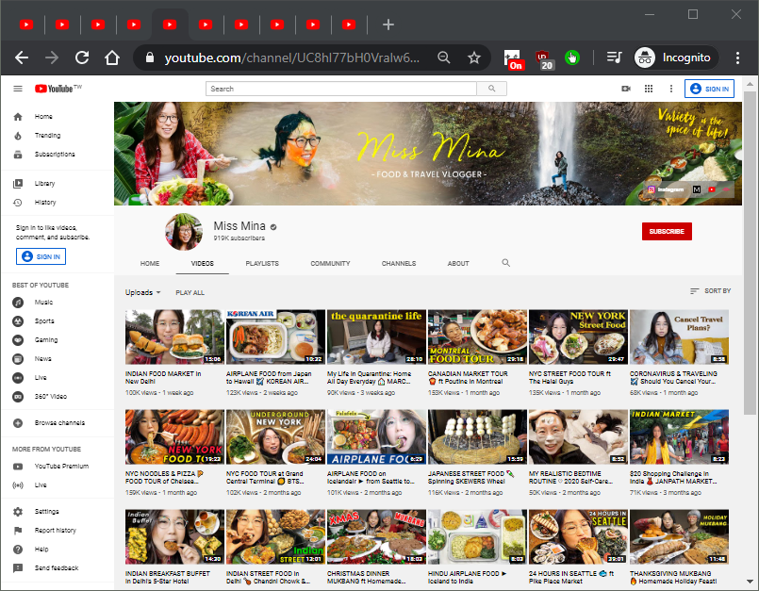Expand the Uploads dropdown
The height and width of the screenshot is (591, 759).
tap(142, 292)
